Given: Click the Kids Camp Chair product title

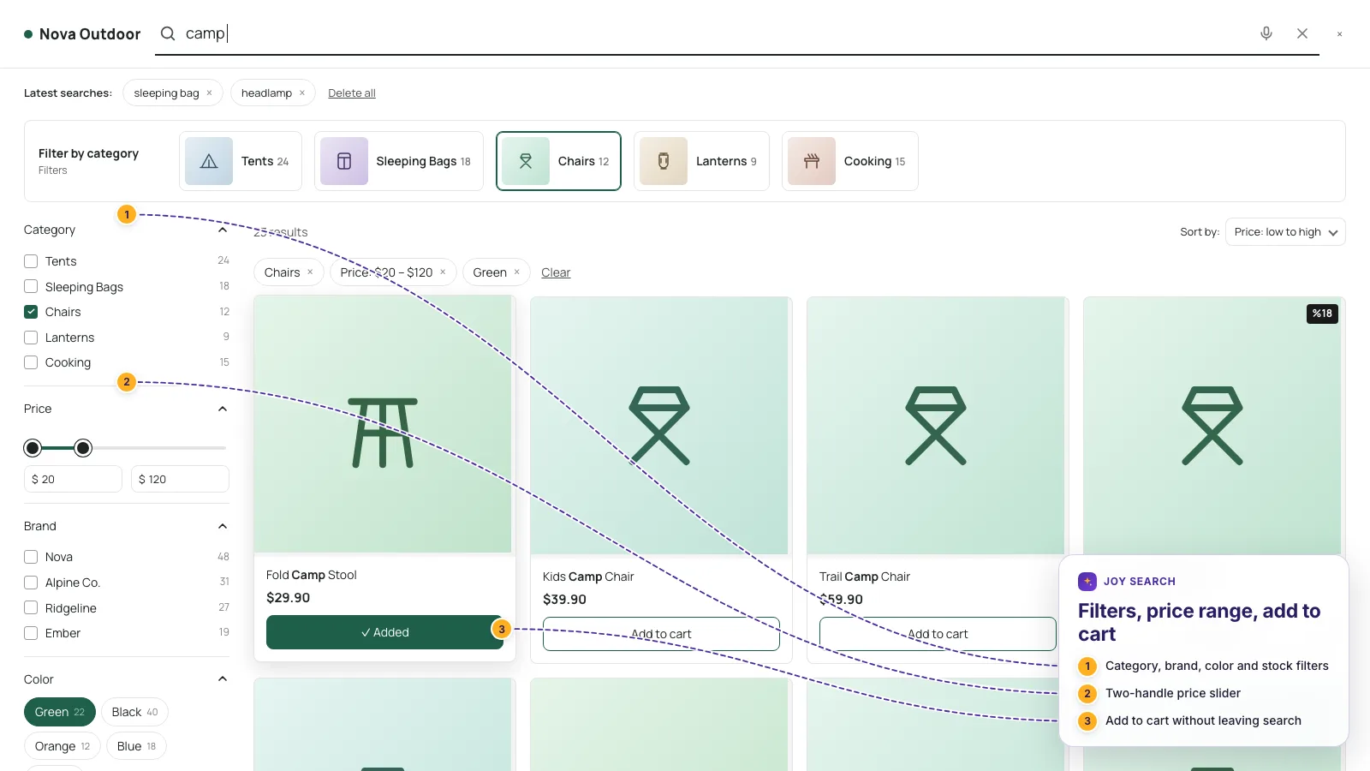Looking at the screenshot, I should (x=588, y=577).
